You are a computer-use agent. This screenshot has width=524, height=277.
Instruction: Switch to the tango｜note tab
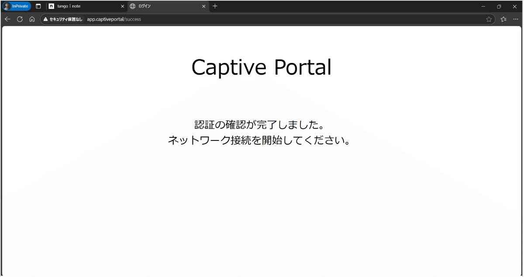click(x=83, y=6)
